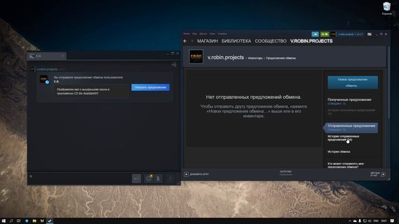Open Кто может отправлять мне предложения обмена link
The width and height of the screenshot is (399, 224).
tap(345, 165)
